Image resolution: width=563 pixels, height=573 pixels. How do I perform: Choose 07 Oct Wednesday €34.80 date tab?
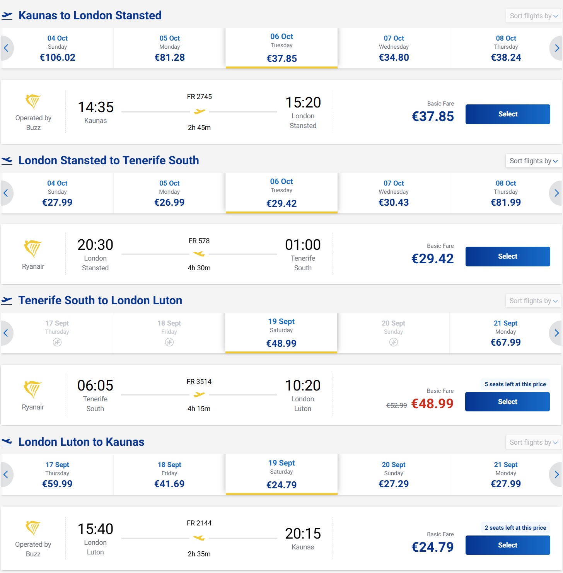(394, 48)
